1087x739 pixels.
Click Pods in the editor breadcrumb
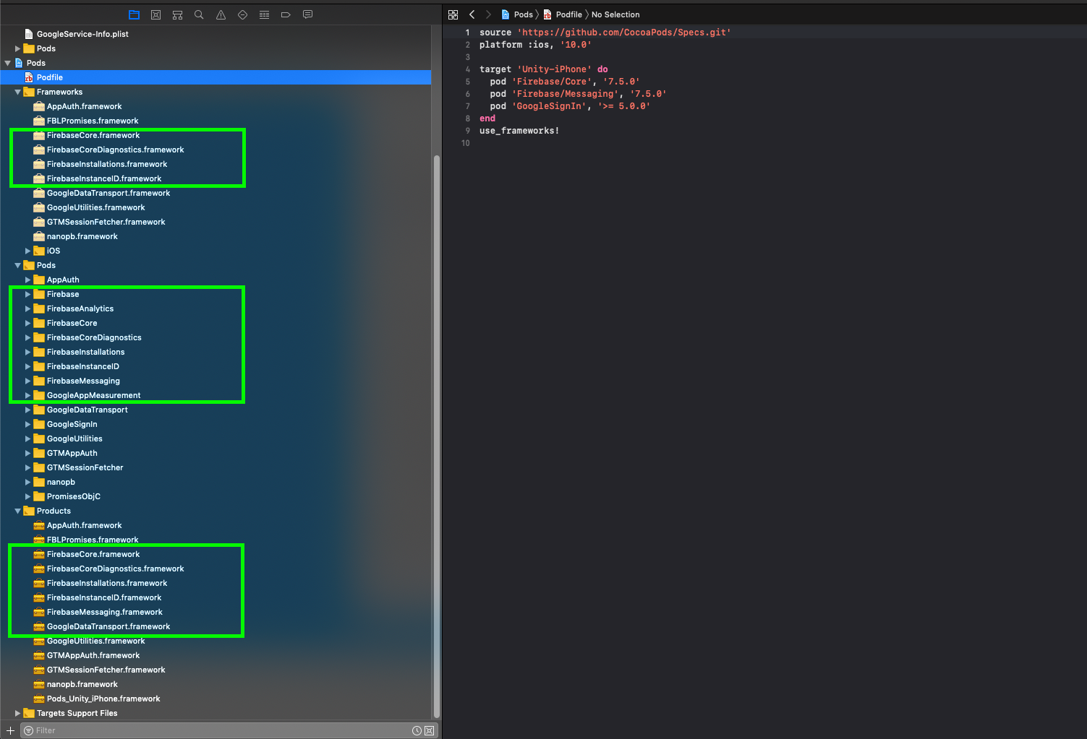pyautogui.click(x=523, y=14)
